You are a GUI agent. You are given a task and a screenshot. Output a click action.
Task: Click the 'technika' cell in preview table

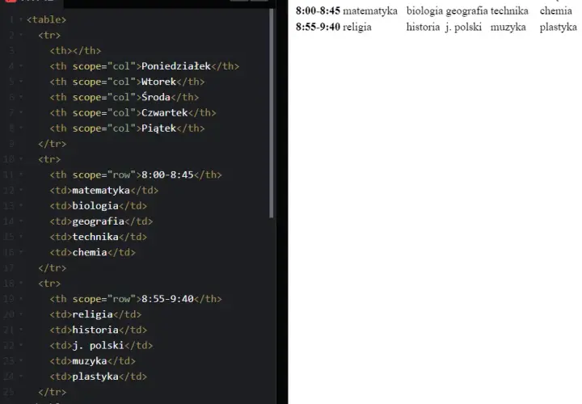click(x=509, y=11)
